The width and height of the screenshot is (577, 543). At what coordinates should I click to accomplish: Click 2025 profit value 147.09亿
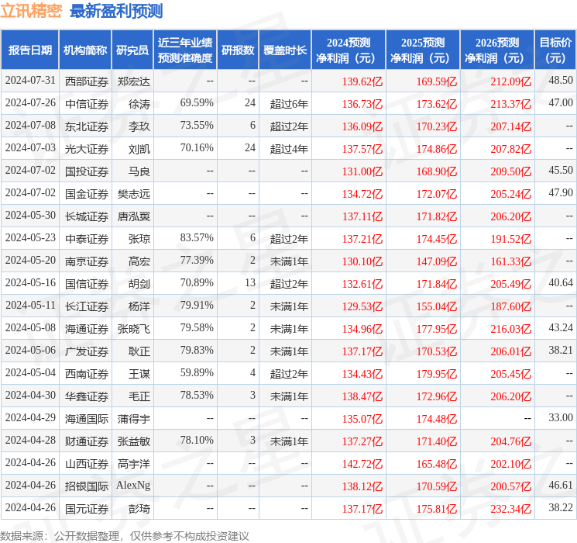437,261
